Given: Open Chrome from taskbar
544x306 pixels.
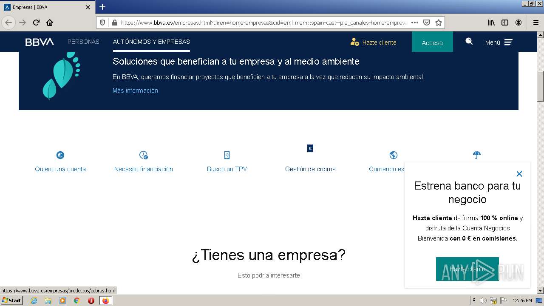Looking at the screenshot, I should pos(77,300).
